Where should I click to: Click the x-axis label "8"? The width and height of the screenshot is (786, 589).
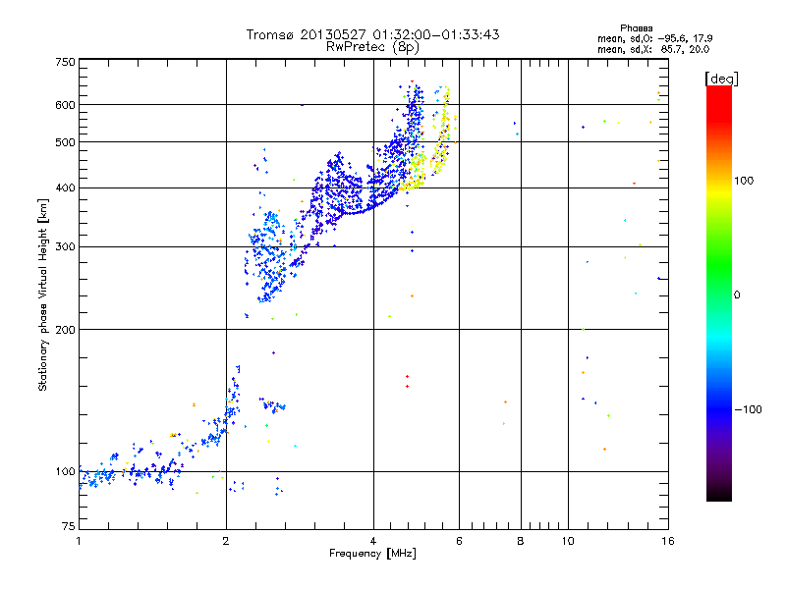coord(521,541)
